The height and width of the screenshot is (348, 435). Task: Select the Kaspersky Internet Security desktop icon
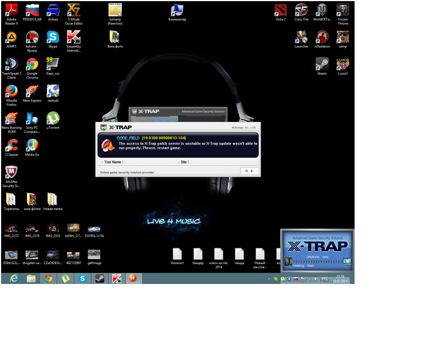tap(74, 37)
